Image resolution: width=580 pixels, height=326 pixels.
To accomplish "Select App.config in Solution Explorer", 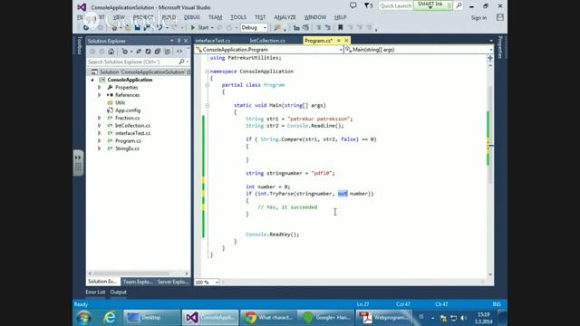I will click(x=128, y=110).
